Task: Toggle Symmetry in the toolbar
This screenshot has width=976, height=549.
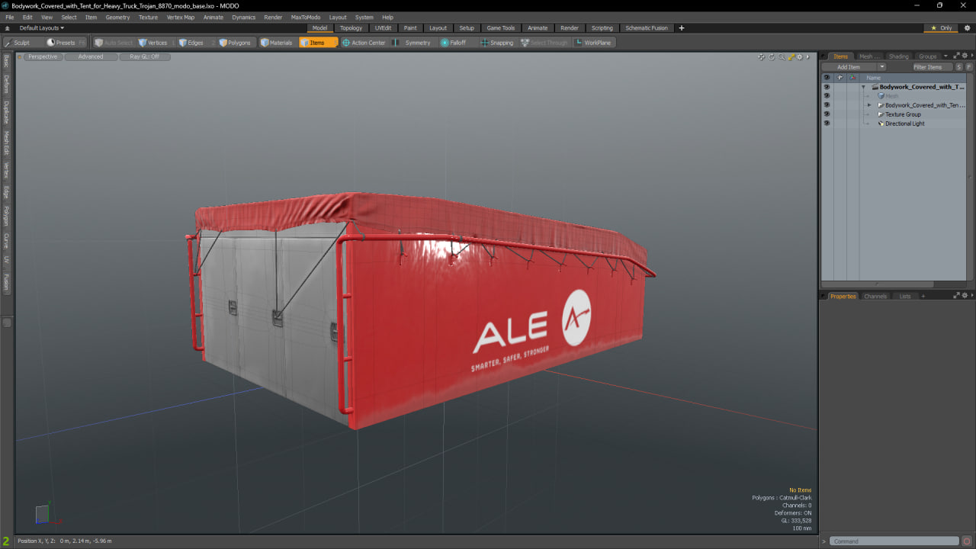Action: (413, 43)
